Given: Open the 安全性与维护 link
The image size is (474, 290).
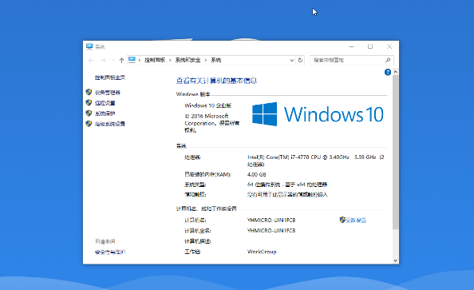Looking at the screenshot, I should (x=110, y=252).
